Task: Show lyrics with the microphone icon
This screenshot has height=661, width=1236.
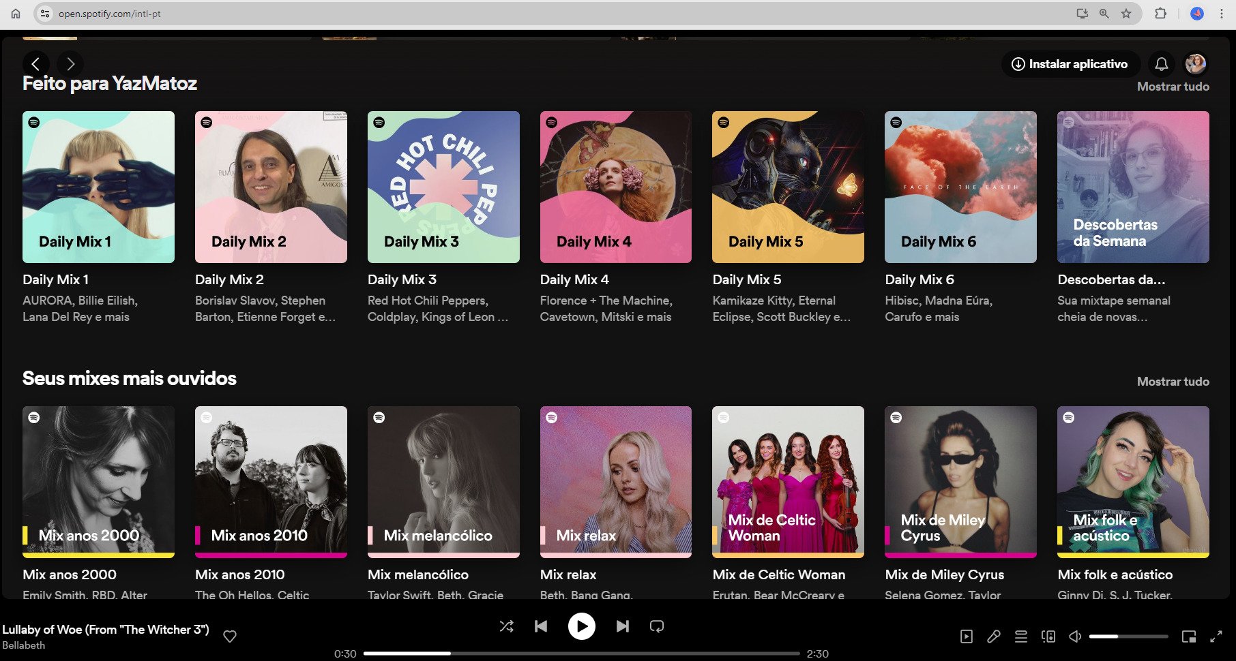Action: coord(994,636)
